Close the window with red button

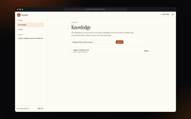coord(18,9)
